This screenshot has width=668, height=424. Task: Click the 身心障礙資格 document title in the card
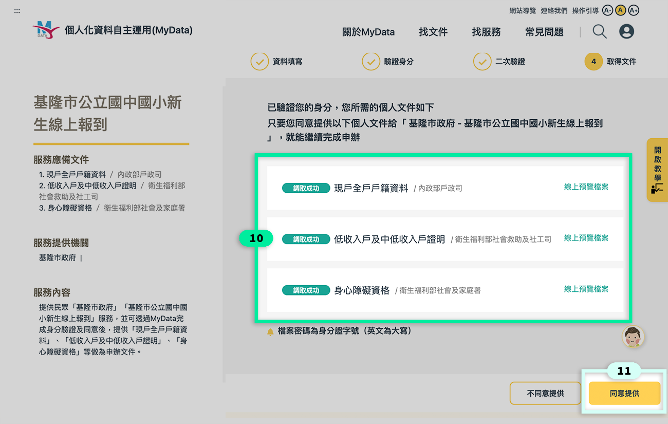pos(362,290)
